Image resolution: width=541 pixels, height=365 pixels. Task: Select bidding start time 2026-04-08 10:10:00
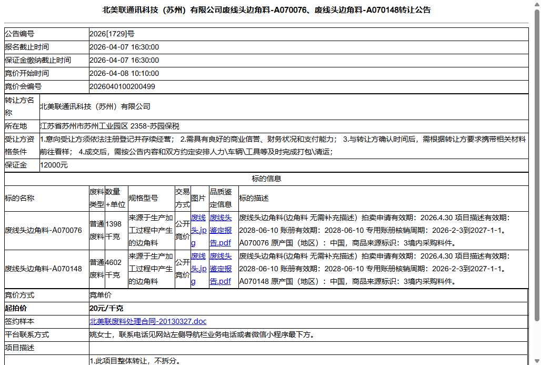pos(124,73)
